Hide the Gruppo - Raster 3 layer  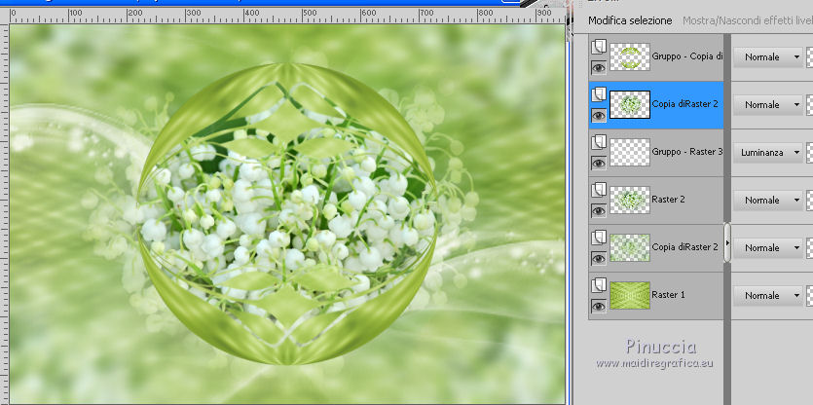599,163
